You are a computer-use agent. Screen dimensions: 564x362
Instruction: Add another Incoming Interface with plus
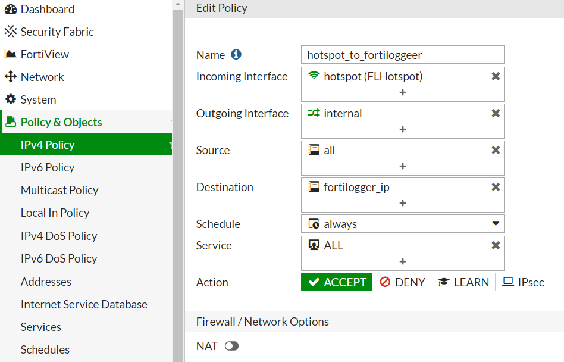(403, 92)
